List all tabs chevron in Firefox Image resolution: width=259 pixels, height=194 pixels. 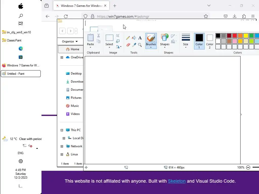point(209,6)
